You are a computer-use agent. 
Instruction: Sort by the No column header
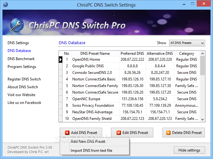point(67,54)
